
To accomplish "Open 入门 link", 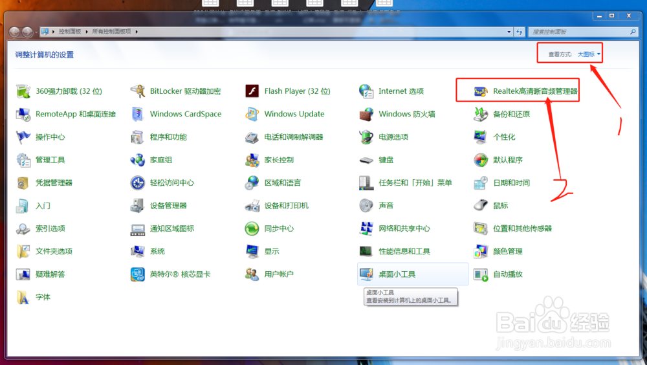I will (x=43, y=205).
